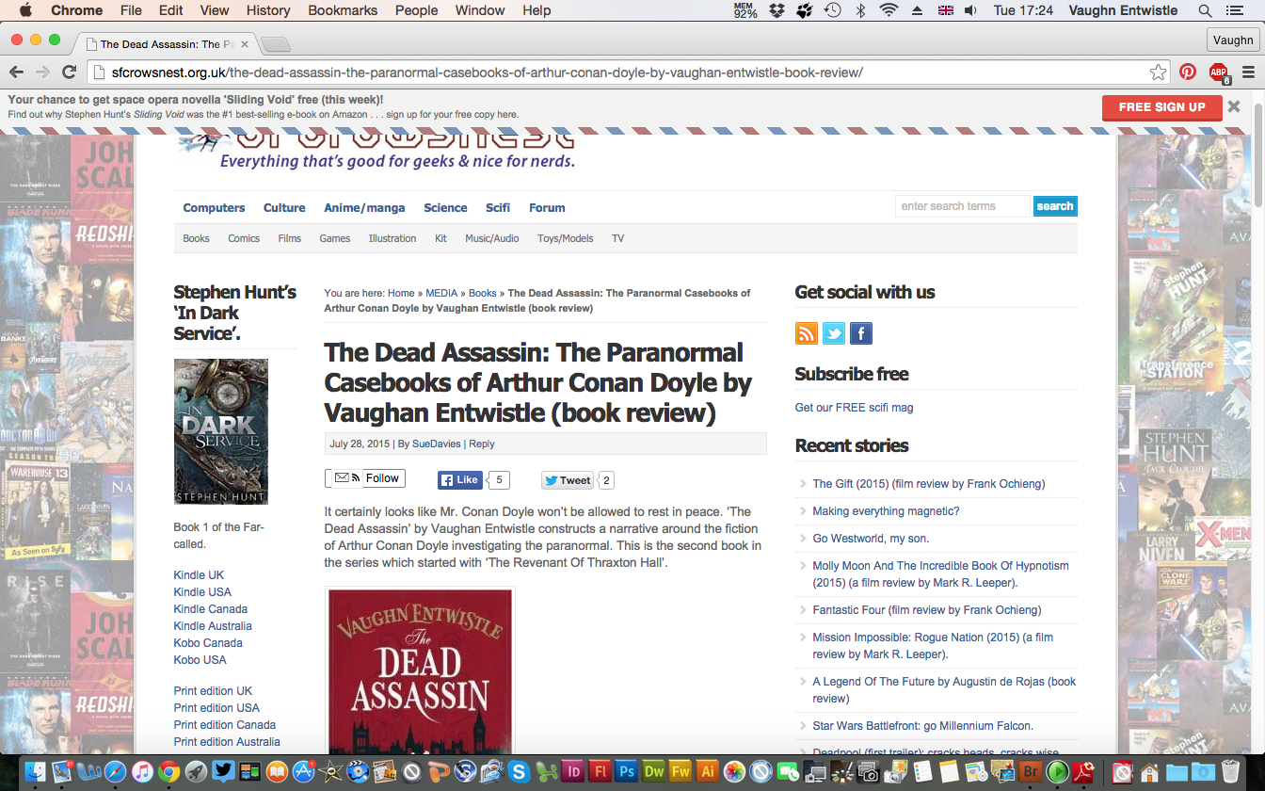Image resolution: width=1265 pixels, height=791 pixels.
Task: Click the search button on the site
Action: [1055, 206]
